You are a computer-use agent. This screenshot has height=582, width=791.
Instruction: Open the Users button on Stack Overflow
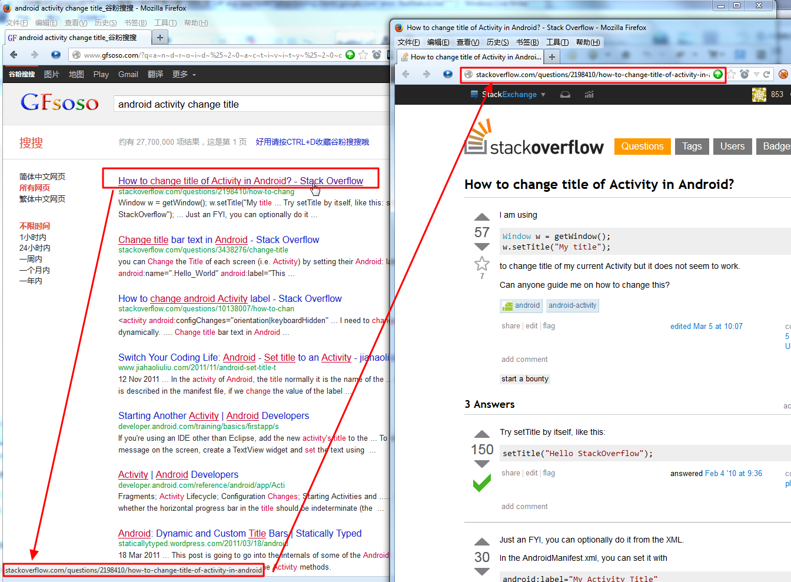732,147
